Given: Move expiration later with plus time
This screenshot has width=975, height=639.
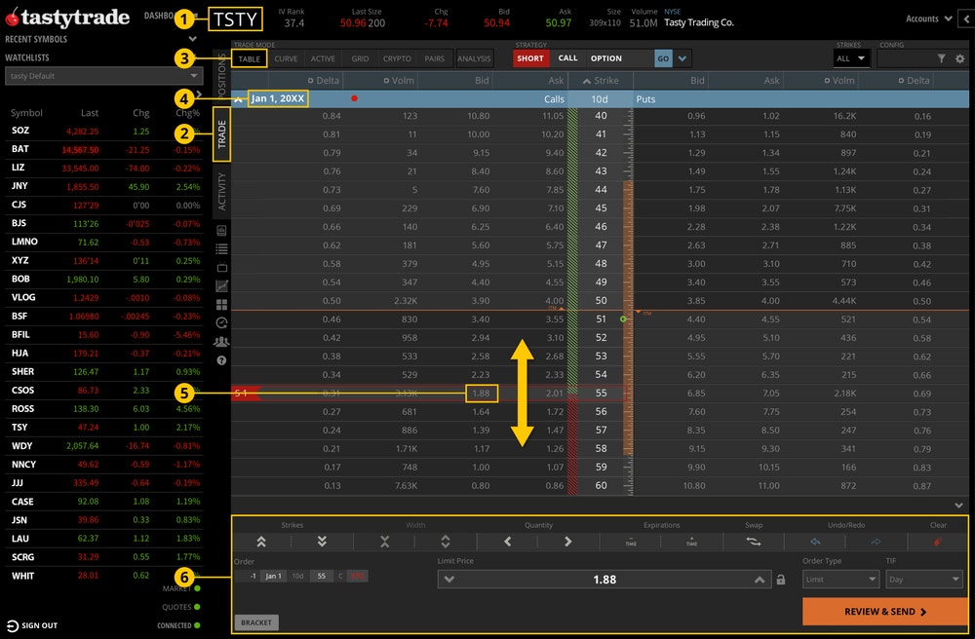Looking at the screenshot, I should [691, 542].
